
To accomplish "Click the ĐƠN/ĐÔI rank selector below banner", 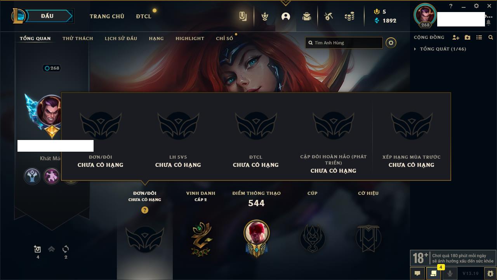I will tap(145, 196).
